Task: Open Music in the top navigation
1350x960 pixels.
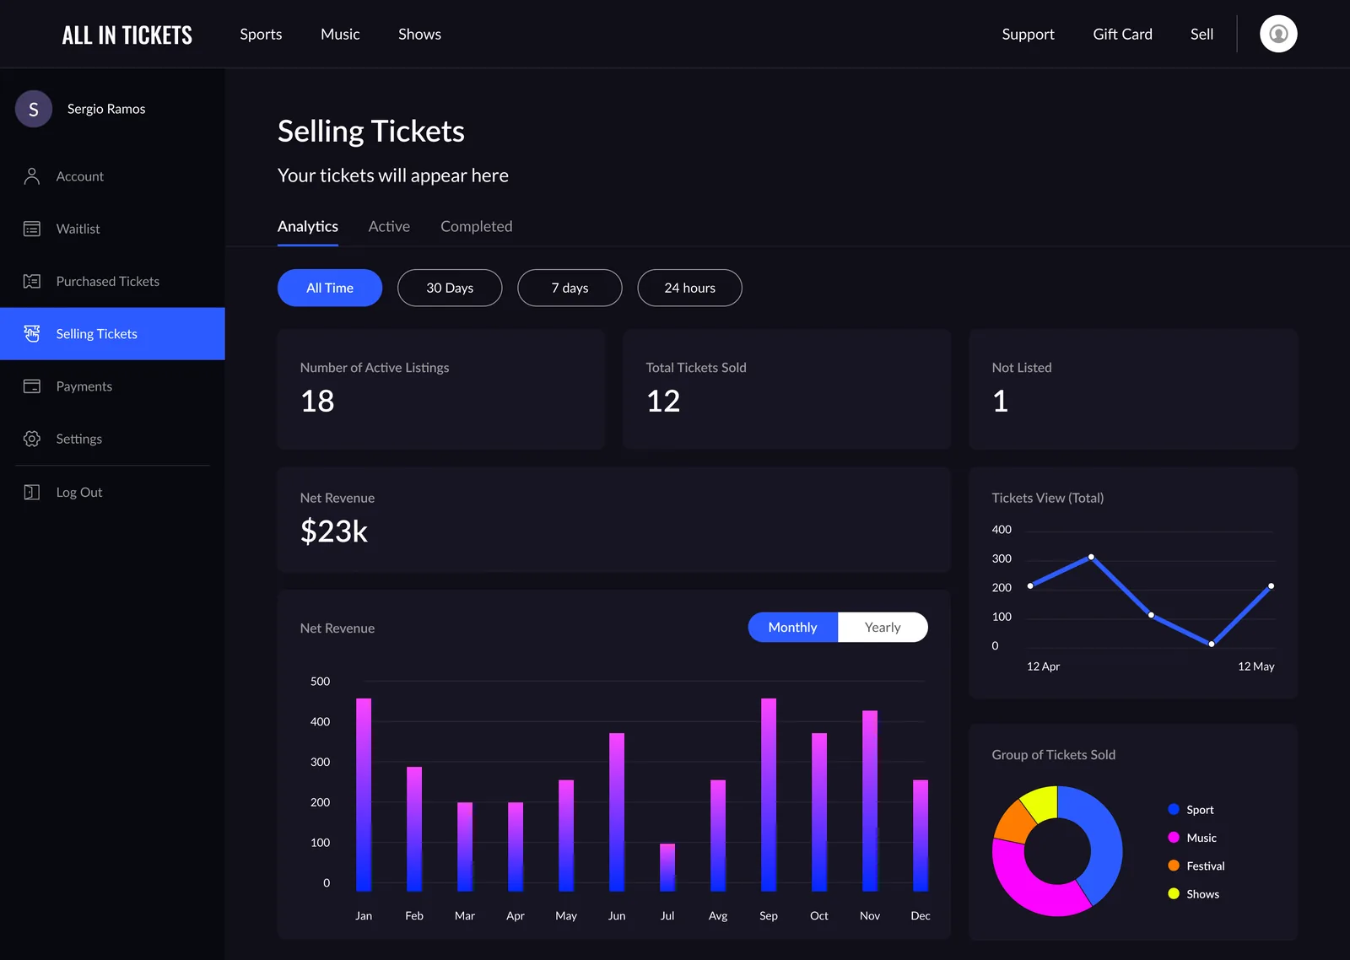Action: (340, 35)
